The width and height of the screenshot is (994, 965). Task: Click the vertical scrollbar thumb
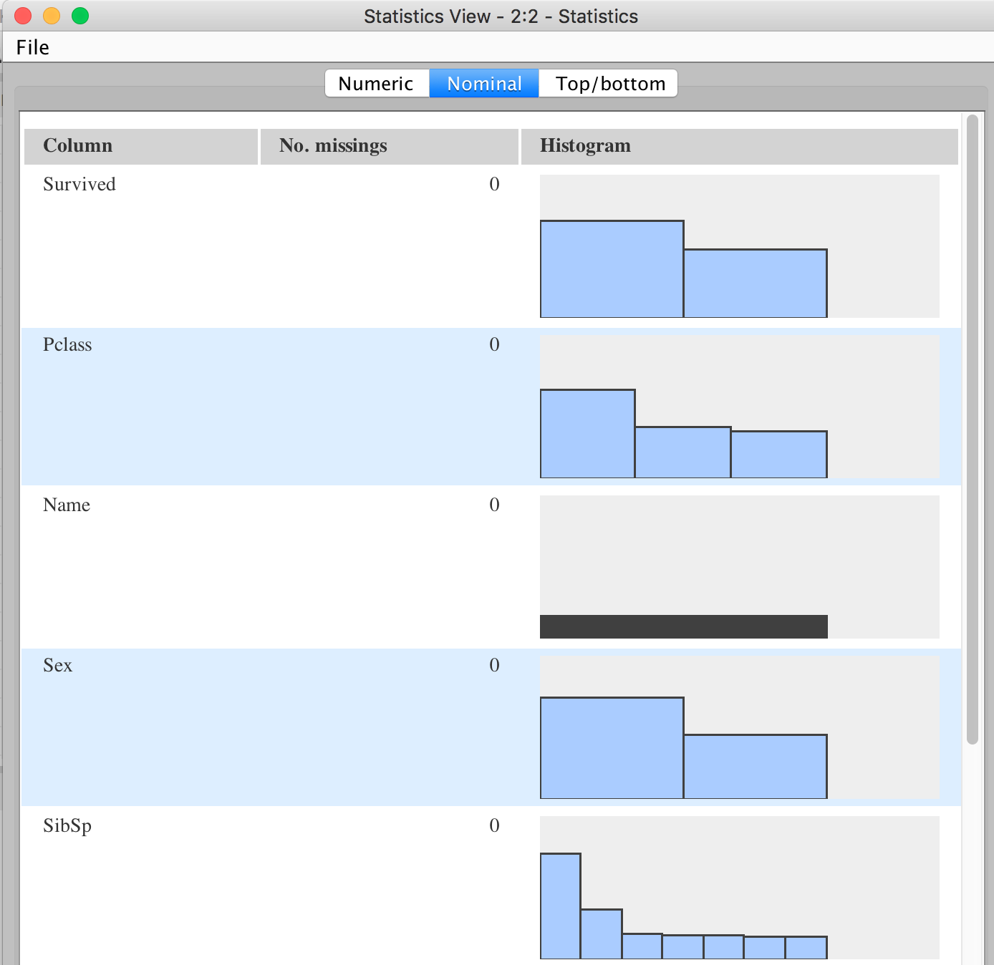coord(972,430)
